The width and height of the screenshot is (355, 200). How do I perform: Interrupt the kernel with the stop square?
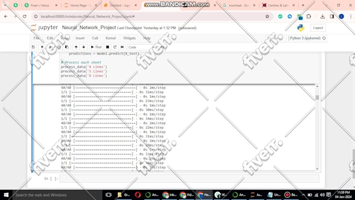[108, 47]
